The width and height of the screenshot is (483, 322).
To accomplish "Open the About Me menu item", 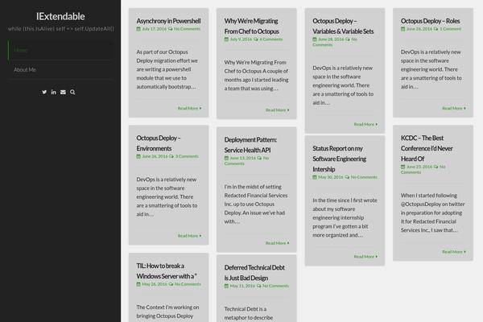I will (60, 70).
